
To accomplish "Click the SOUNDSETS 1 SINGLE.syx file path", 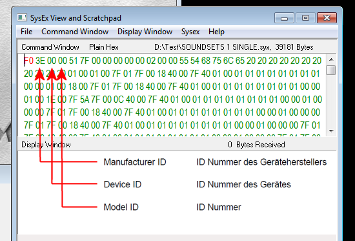I will [212, 47].
